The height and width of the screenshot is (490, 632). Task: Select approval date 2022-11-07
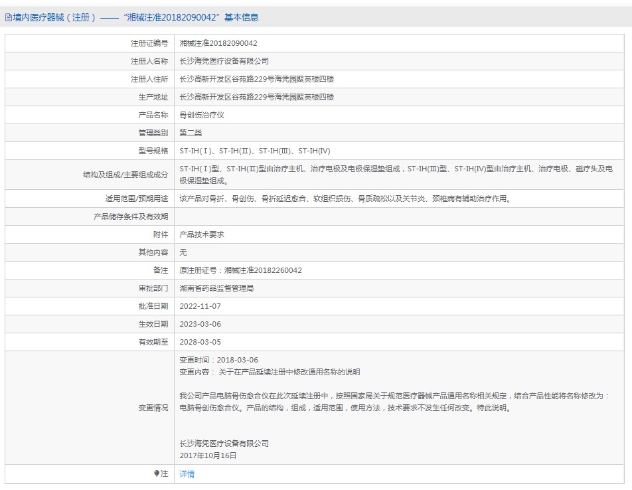tap(200, 306)
